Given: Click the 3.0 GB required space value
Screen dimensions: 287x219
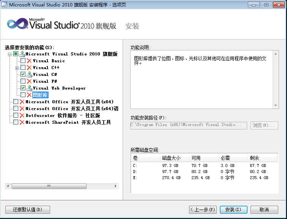Looking at the screenshot, I should pyautogui.click(x=227, y=165).
